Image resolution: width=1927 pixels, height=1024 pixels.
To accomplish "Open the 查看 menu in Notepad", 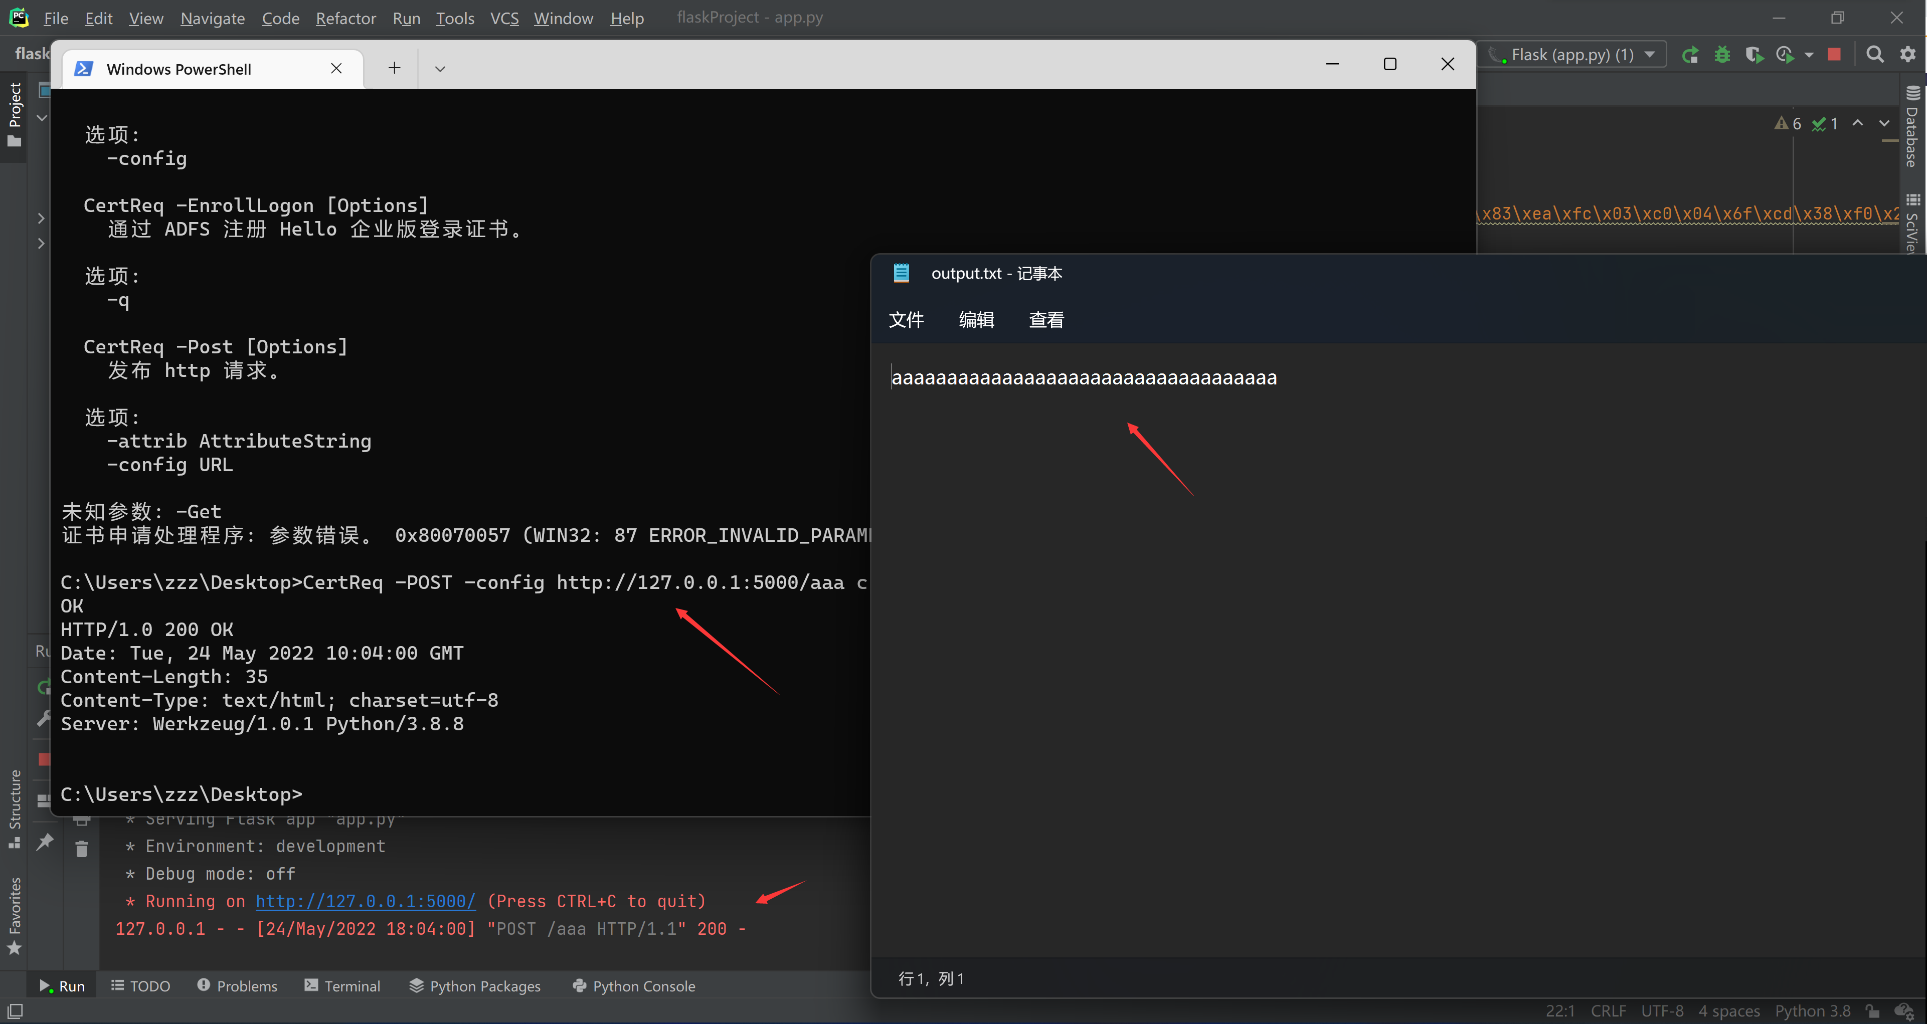I will pyautogui.click(x=1046, y=320).
